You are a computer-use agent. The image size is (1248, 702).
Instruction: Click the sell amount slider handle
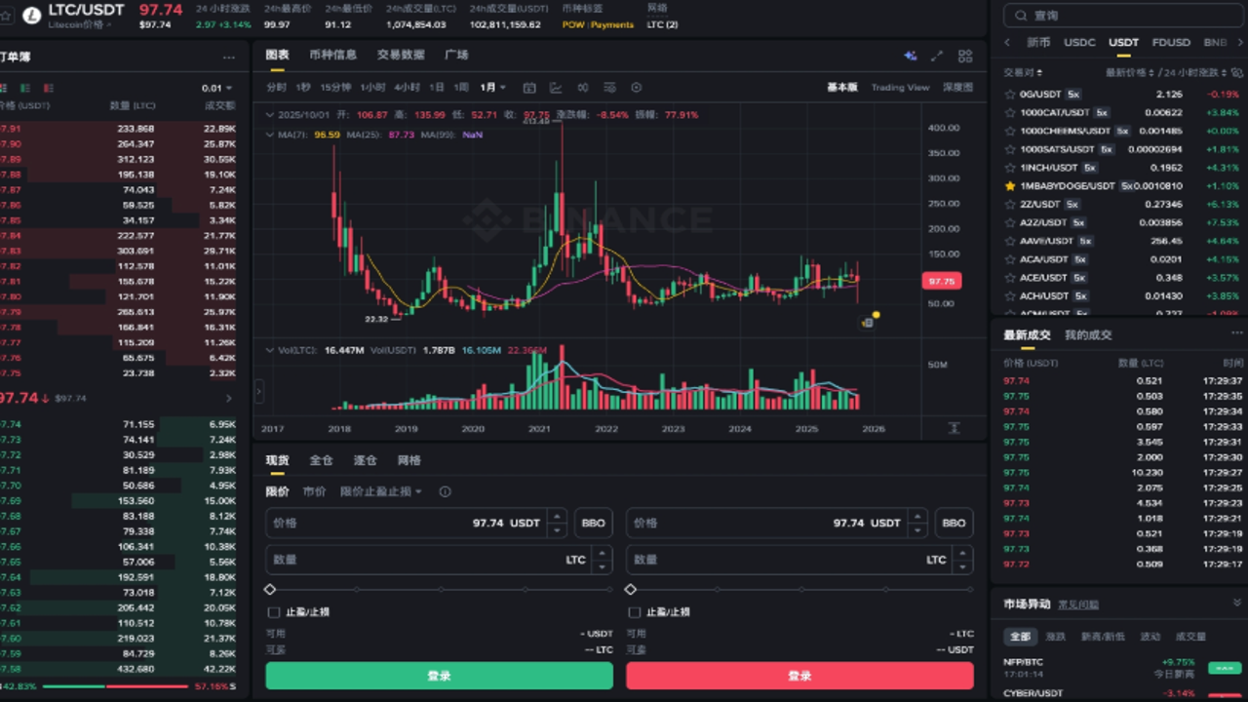(x=631, y=590)
